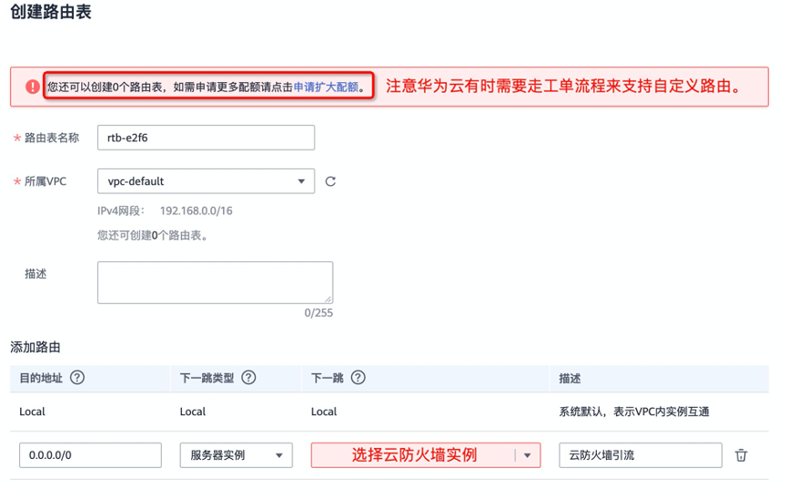Click the help icon next to 目的地址
788x489 pixels.
(77, 378)
